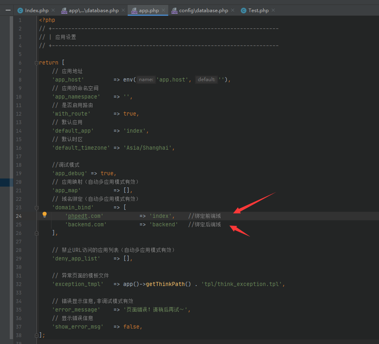Click the fold end marker on line 26

[36, 233]
